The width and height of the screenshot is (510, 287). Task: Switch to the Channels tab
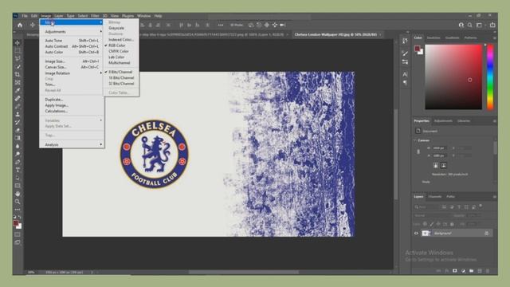coord(435,197)
